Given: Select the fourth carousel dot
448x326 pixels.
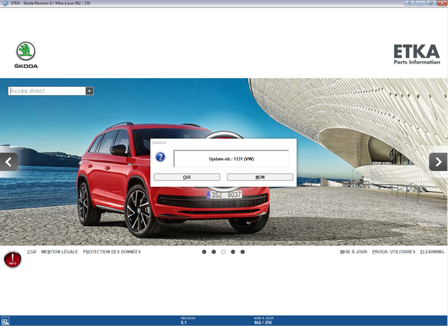Looking at the screenshot, I should point(233,252).
